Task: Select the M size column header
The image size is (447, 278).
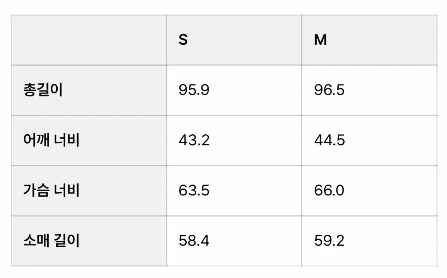Action: tap(370, 40)
